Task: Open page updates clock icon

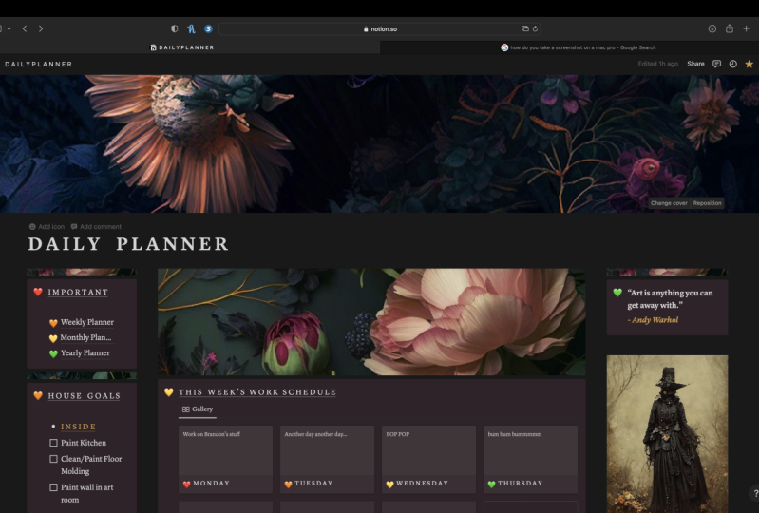Action: (x=732, y=64)
